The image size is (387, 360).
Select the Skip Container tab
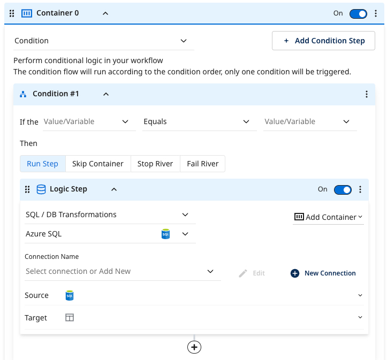tap(98, 164)
